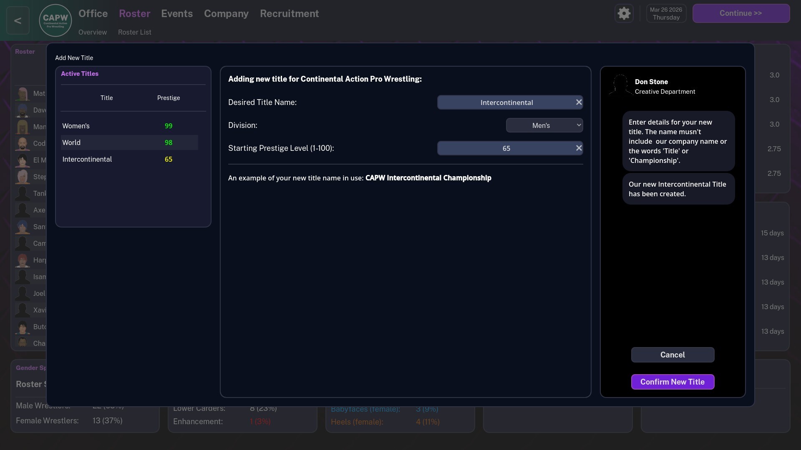
Task: Click the Joel roster avatar
Action: (23, 293)
